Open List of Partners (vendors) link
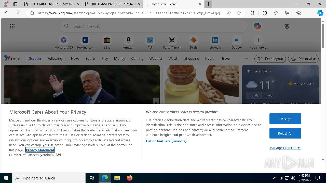 (x=166, y=141)
